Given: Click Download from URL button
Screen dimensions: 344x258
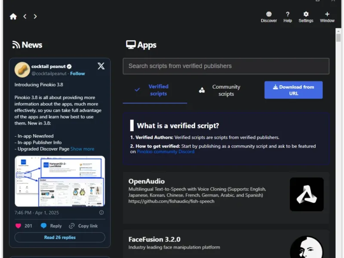Looking at the screenshot, I should pyautogui.click(x=293, y=90).
